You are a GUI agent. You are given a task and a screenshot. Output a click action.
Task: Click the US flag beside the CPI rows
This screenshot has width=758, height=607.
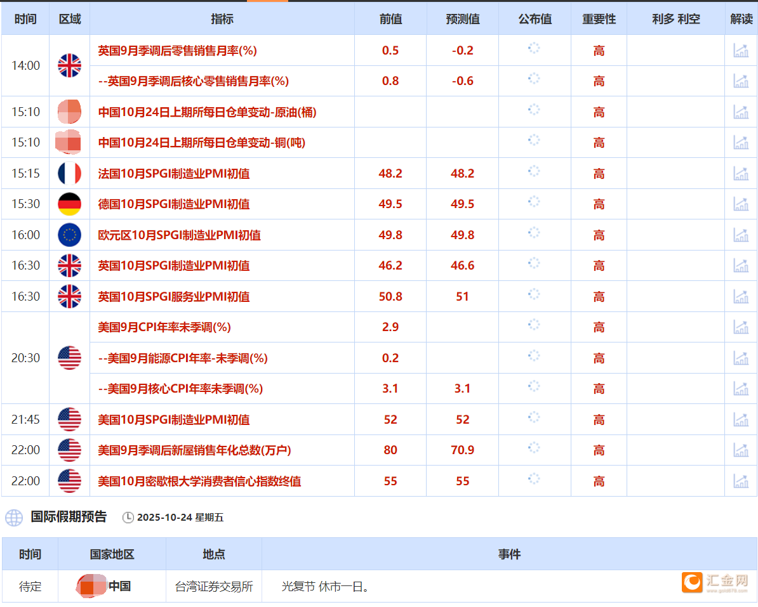(x=70, y=358)
